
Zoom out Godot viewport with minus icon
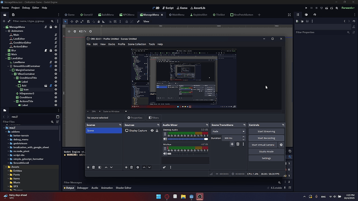click(x=75, y=31)
